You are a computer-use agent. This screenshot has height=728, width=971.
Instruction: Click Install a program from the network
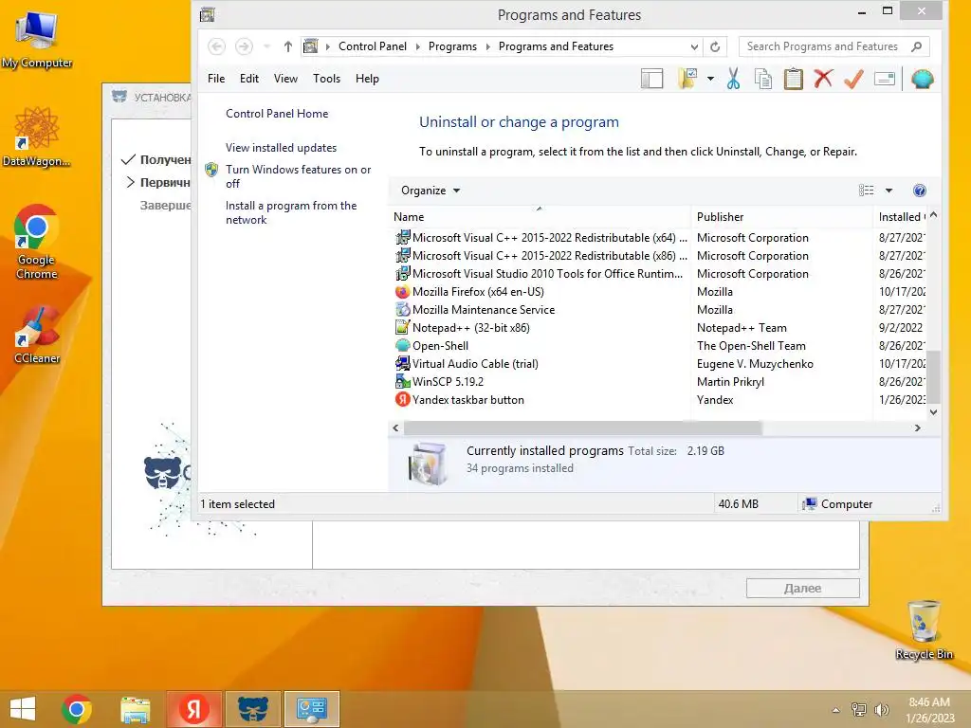click(291, 212)
